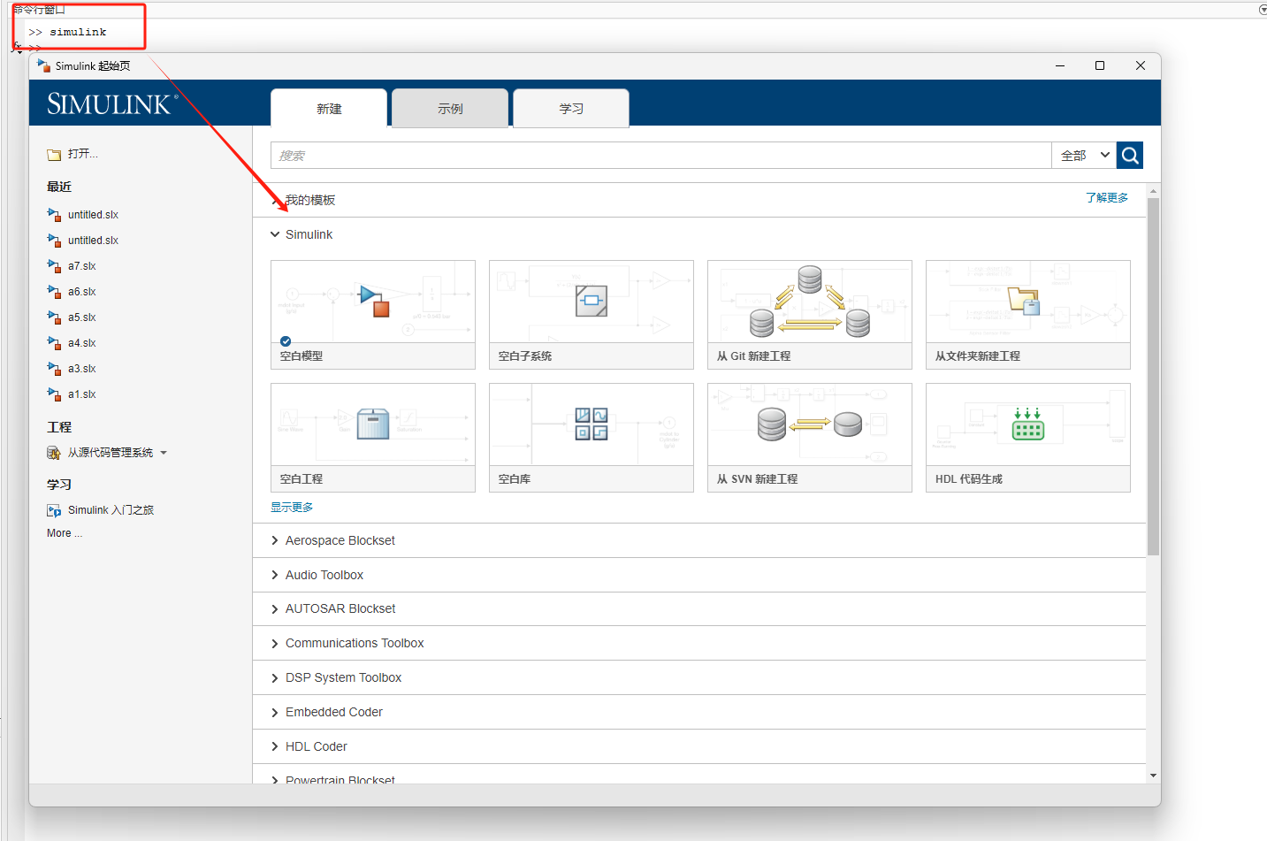
Task: Switch to the 学习 tab
Action: [571, 108]
